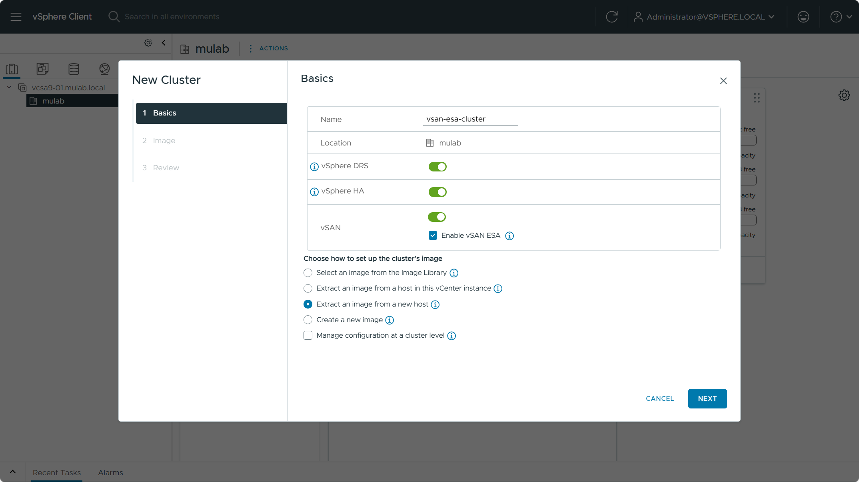
Task: Click info icon next to Enable vSAN ESA
Action: tap(509, 236)
